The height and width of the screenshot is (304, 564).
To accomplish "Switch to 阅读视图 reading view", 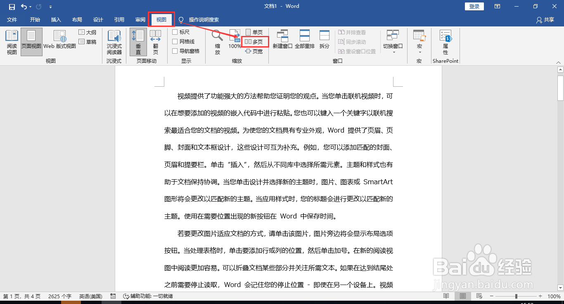I will click(12, 41).
